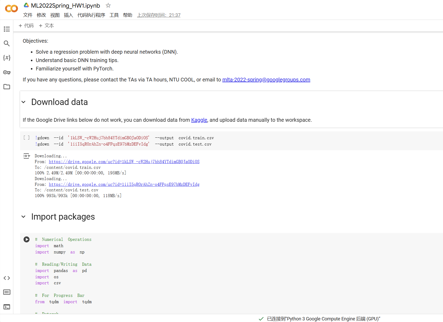Click the Objectives: text cell
This screenshot has height=322, width=443.
36,41
